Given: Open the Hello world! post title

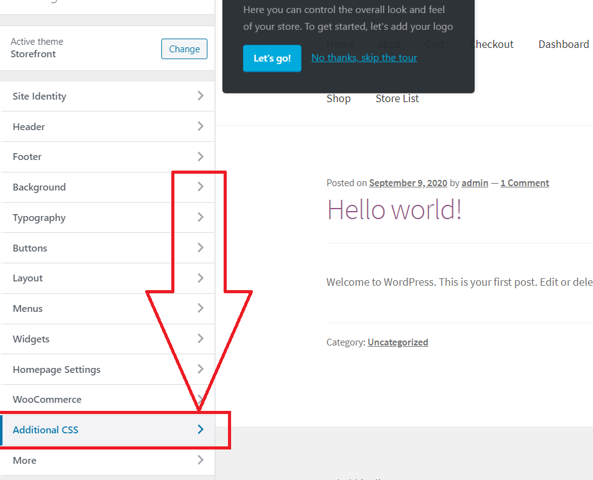Looking at the screenshot, I should (394, 210).
